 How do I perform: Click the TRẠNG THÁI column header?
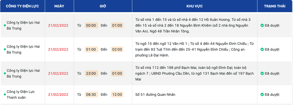(x=275, y=6)
